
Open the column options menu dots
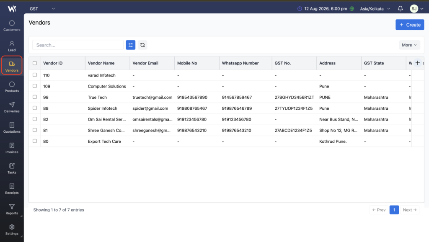(x=424, y=63)
